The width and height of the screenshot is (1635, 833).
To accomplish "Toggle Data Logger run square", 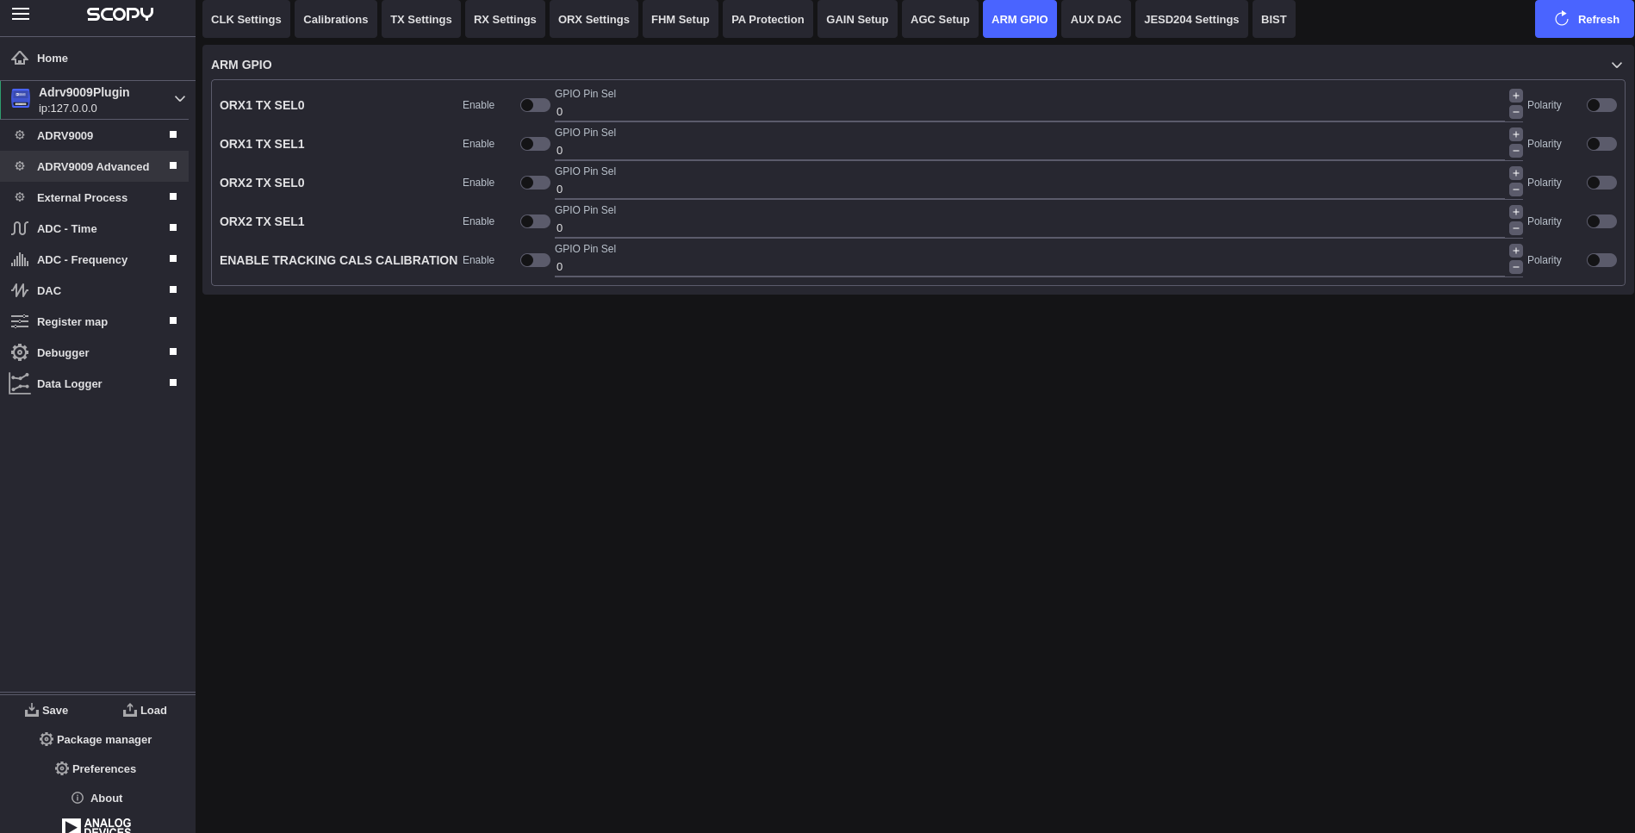I will 173,382.
